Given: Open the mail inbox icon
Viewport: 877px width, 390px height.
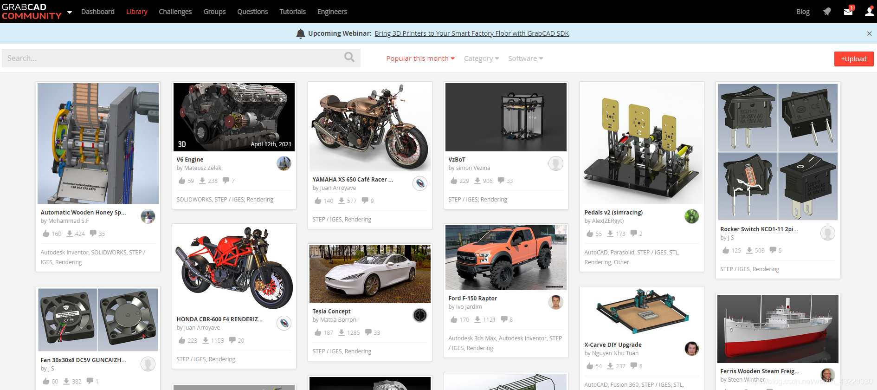Looking at the screenshot, I should click(x=848, y=11).
